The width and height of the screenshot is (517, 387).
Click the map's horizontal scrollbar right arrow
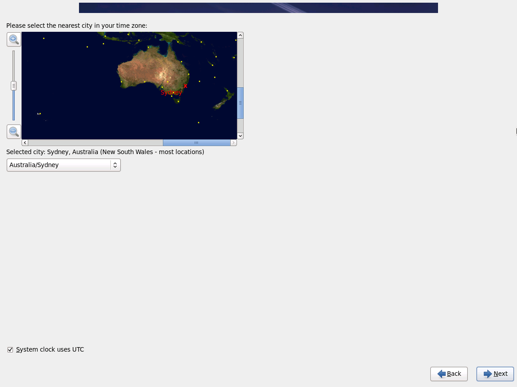(233, 143)
